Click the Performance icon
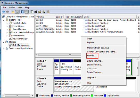The image size is (140, 98). 10,36
